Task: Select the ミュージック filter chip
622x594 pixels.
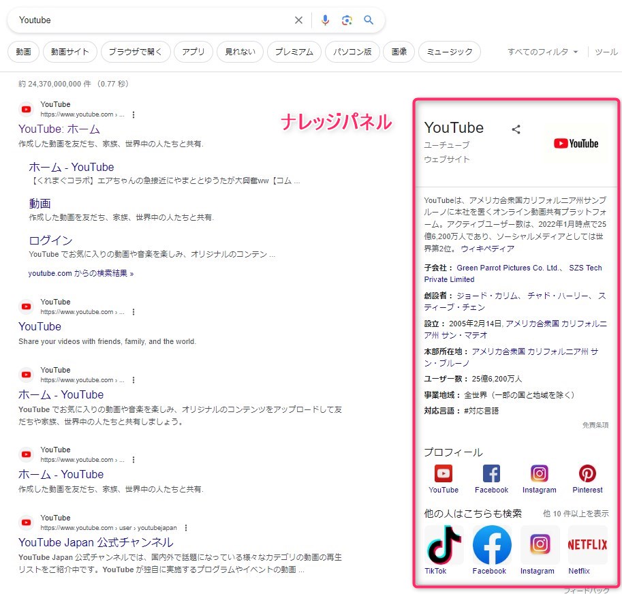Action: point(450,52)
